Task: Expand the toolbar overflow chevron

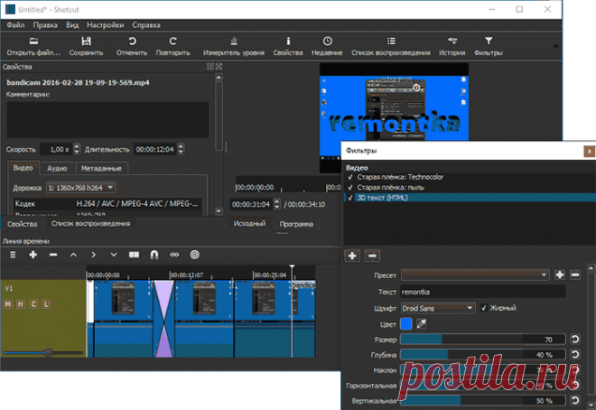Action: point(555,46)
